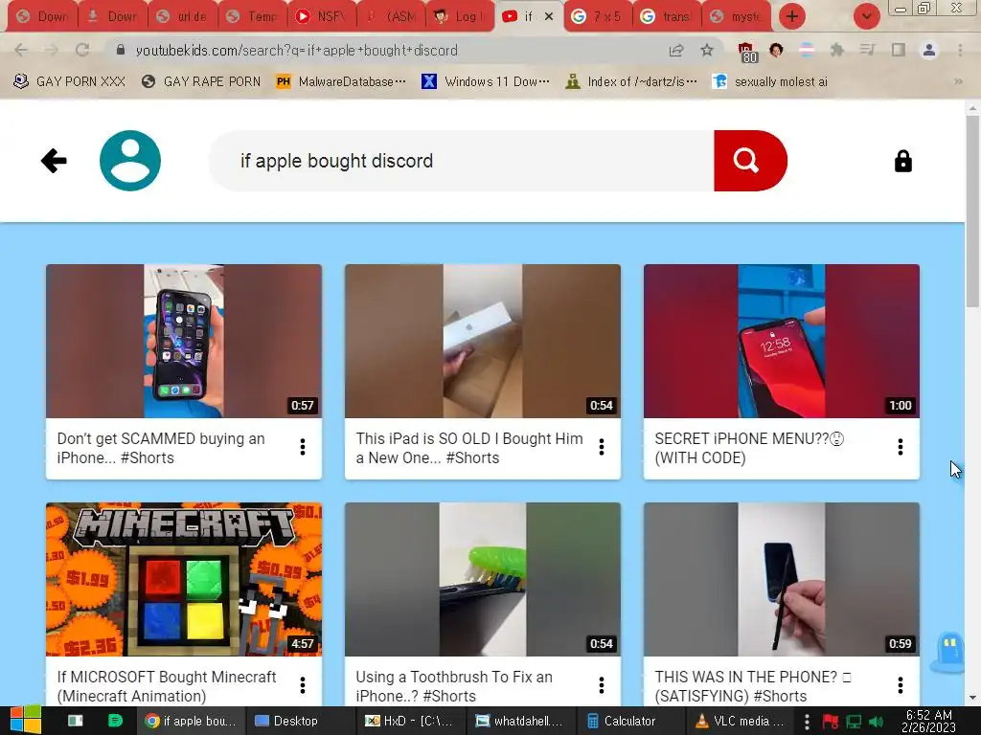Image resolution: width=981 pixels, height=735 pixels.
Task: Click the share page icon in the address bar
Action: click(676, 50)
